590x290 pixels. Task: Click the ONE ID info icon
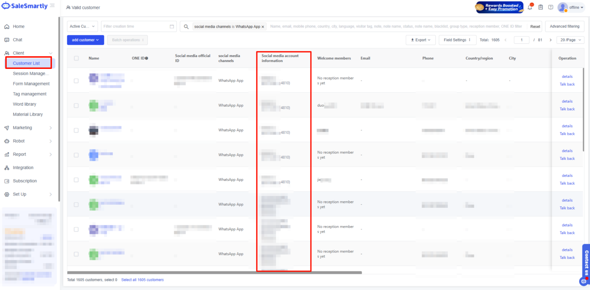tap(146, 58)
